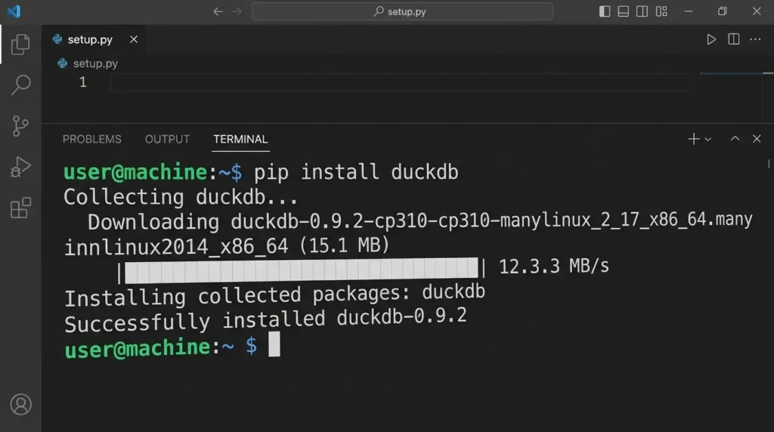Go back with the left arrow
774x432 pixels.
[218, 11]
